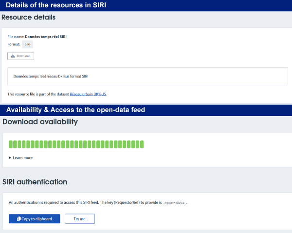
Task: Click the SIRI authentication heading
Action: [35, 182]
